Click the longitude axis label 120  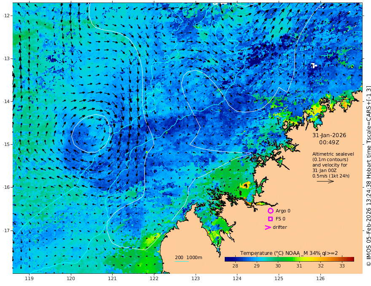pyautogui.click(x=71, y=279)
